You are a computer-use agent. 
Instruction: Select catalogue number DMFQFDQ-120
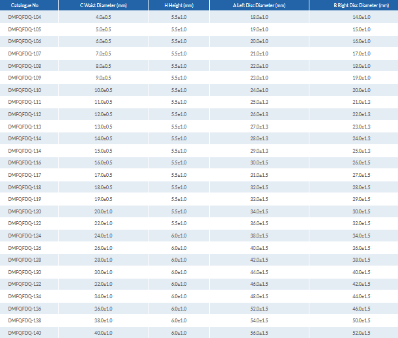tap(24, 211)
